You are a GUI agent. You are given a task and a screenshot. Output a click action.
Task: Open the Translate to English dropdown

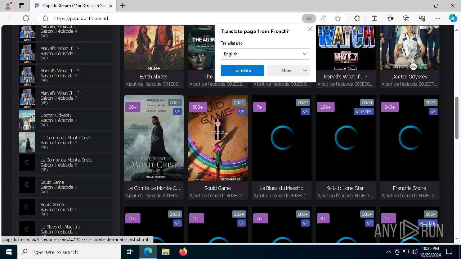pos(265,54)
